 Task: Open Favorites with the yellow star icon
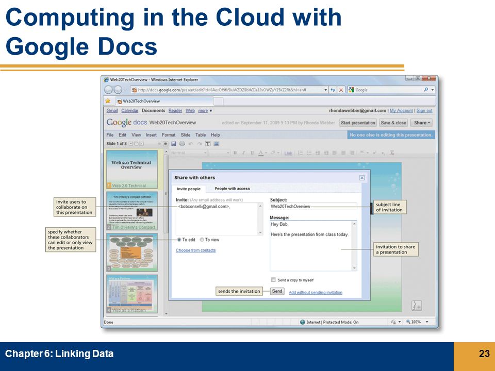(x=108, y=101)
